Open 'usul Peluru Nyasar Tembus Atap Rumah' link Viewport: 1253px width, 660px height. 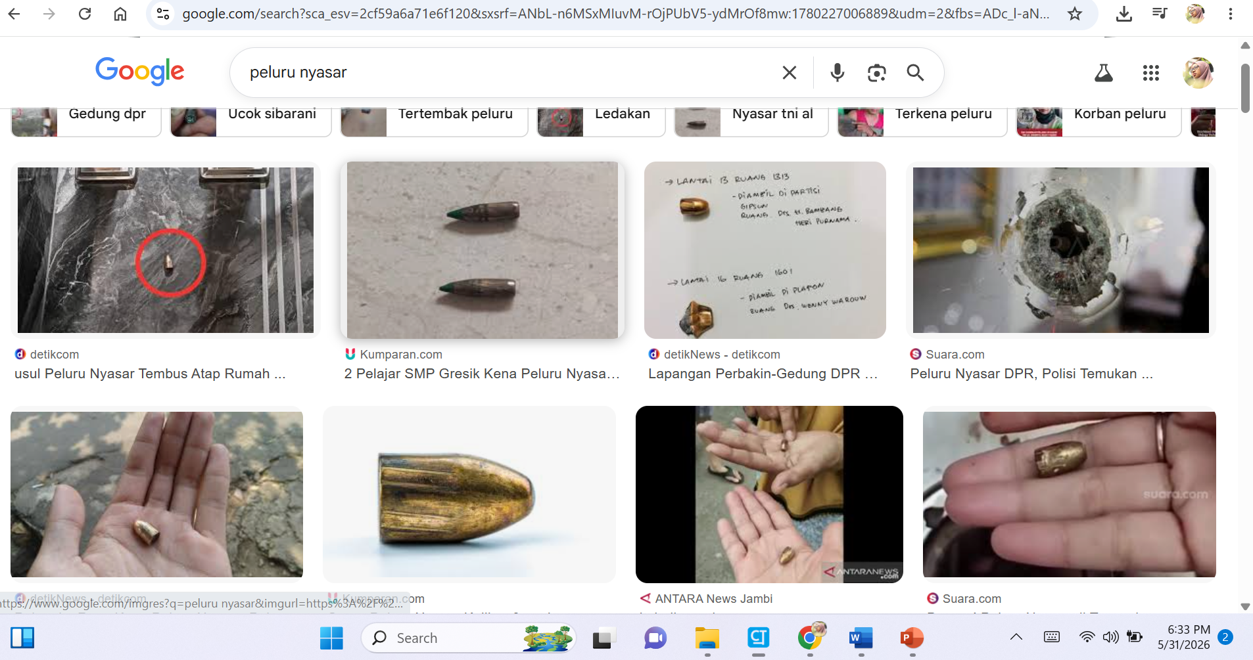(x=151, y=374)
